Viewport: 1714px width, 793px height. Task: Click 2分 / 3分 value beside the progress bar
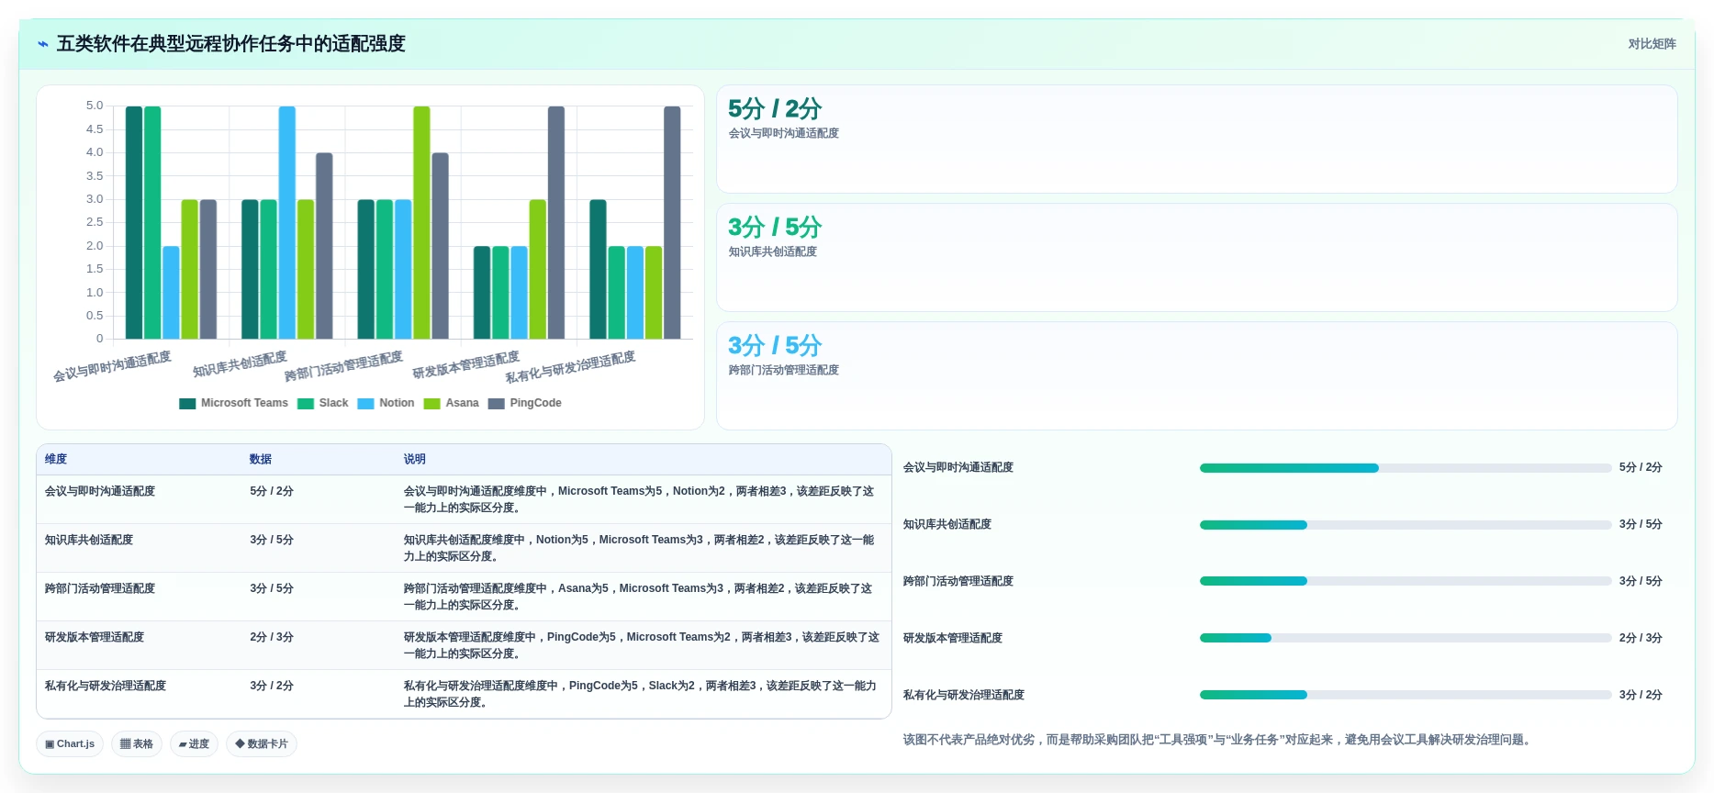tap(1641, 638)
